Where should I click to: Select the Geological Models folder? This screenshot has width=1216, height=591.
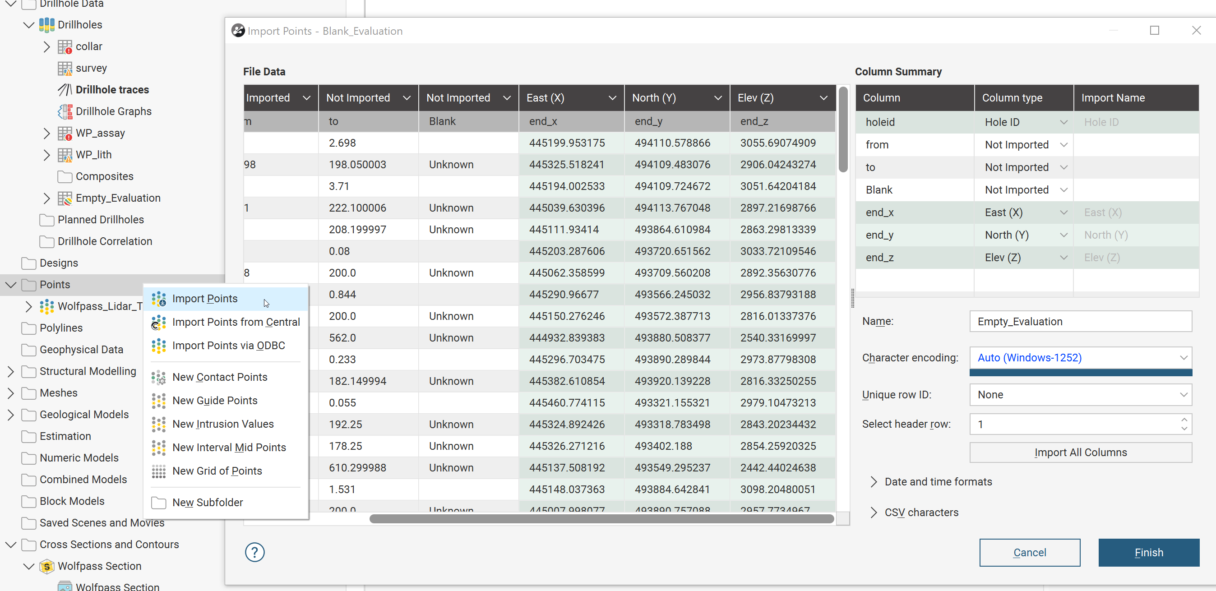click(84, 415)
